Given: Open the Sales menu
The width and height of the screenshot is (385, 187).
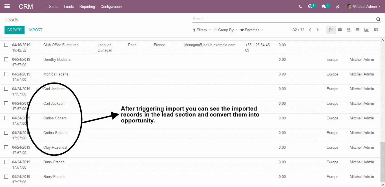Looking at the screenshot, I should coord(54,6).
